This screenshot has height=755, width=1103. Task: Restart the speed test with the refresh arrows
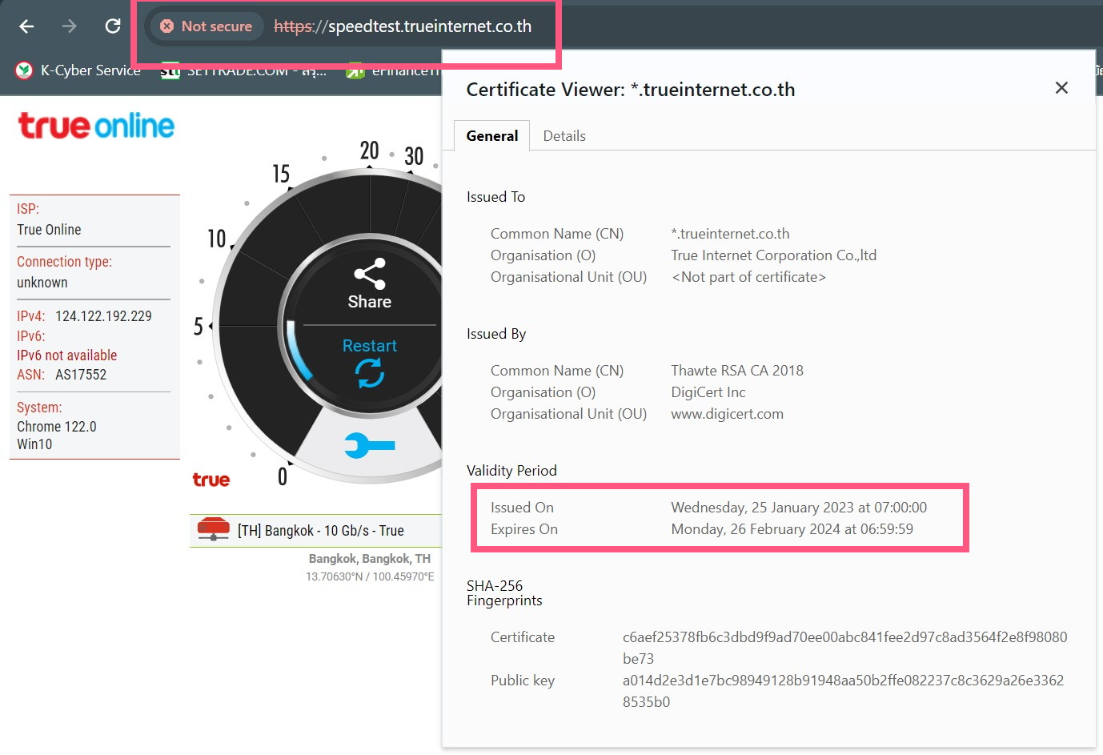pos(370,372)
